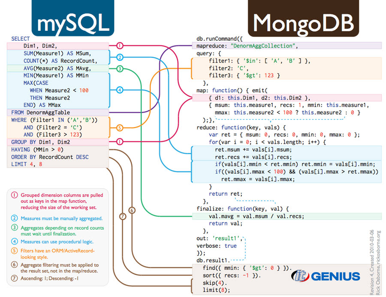Select circle 1 beside the GROUP BY row
The image size is (386, 297).
tap(120, 142)
